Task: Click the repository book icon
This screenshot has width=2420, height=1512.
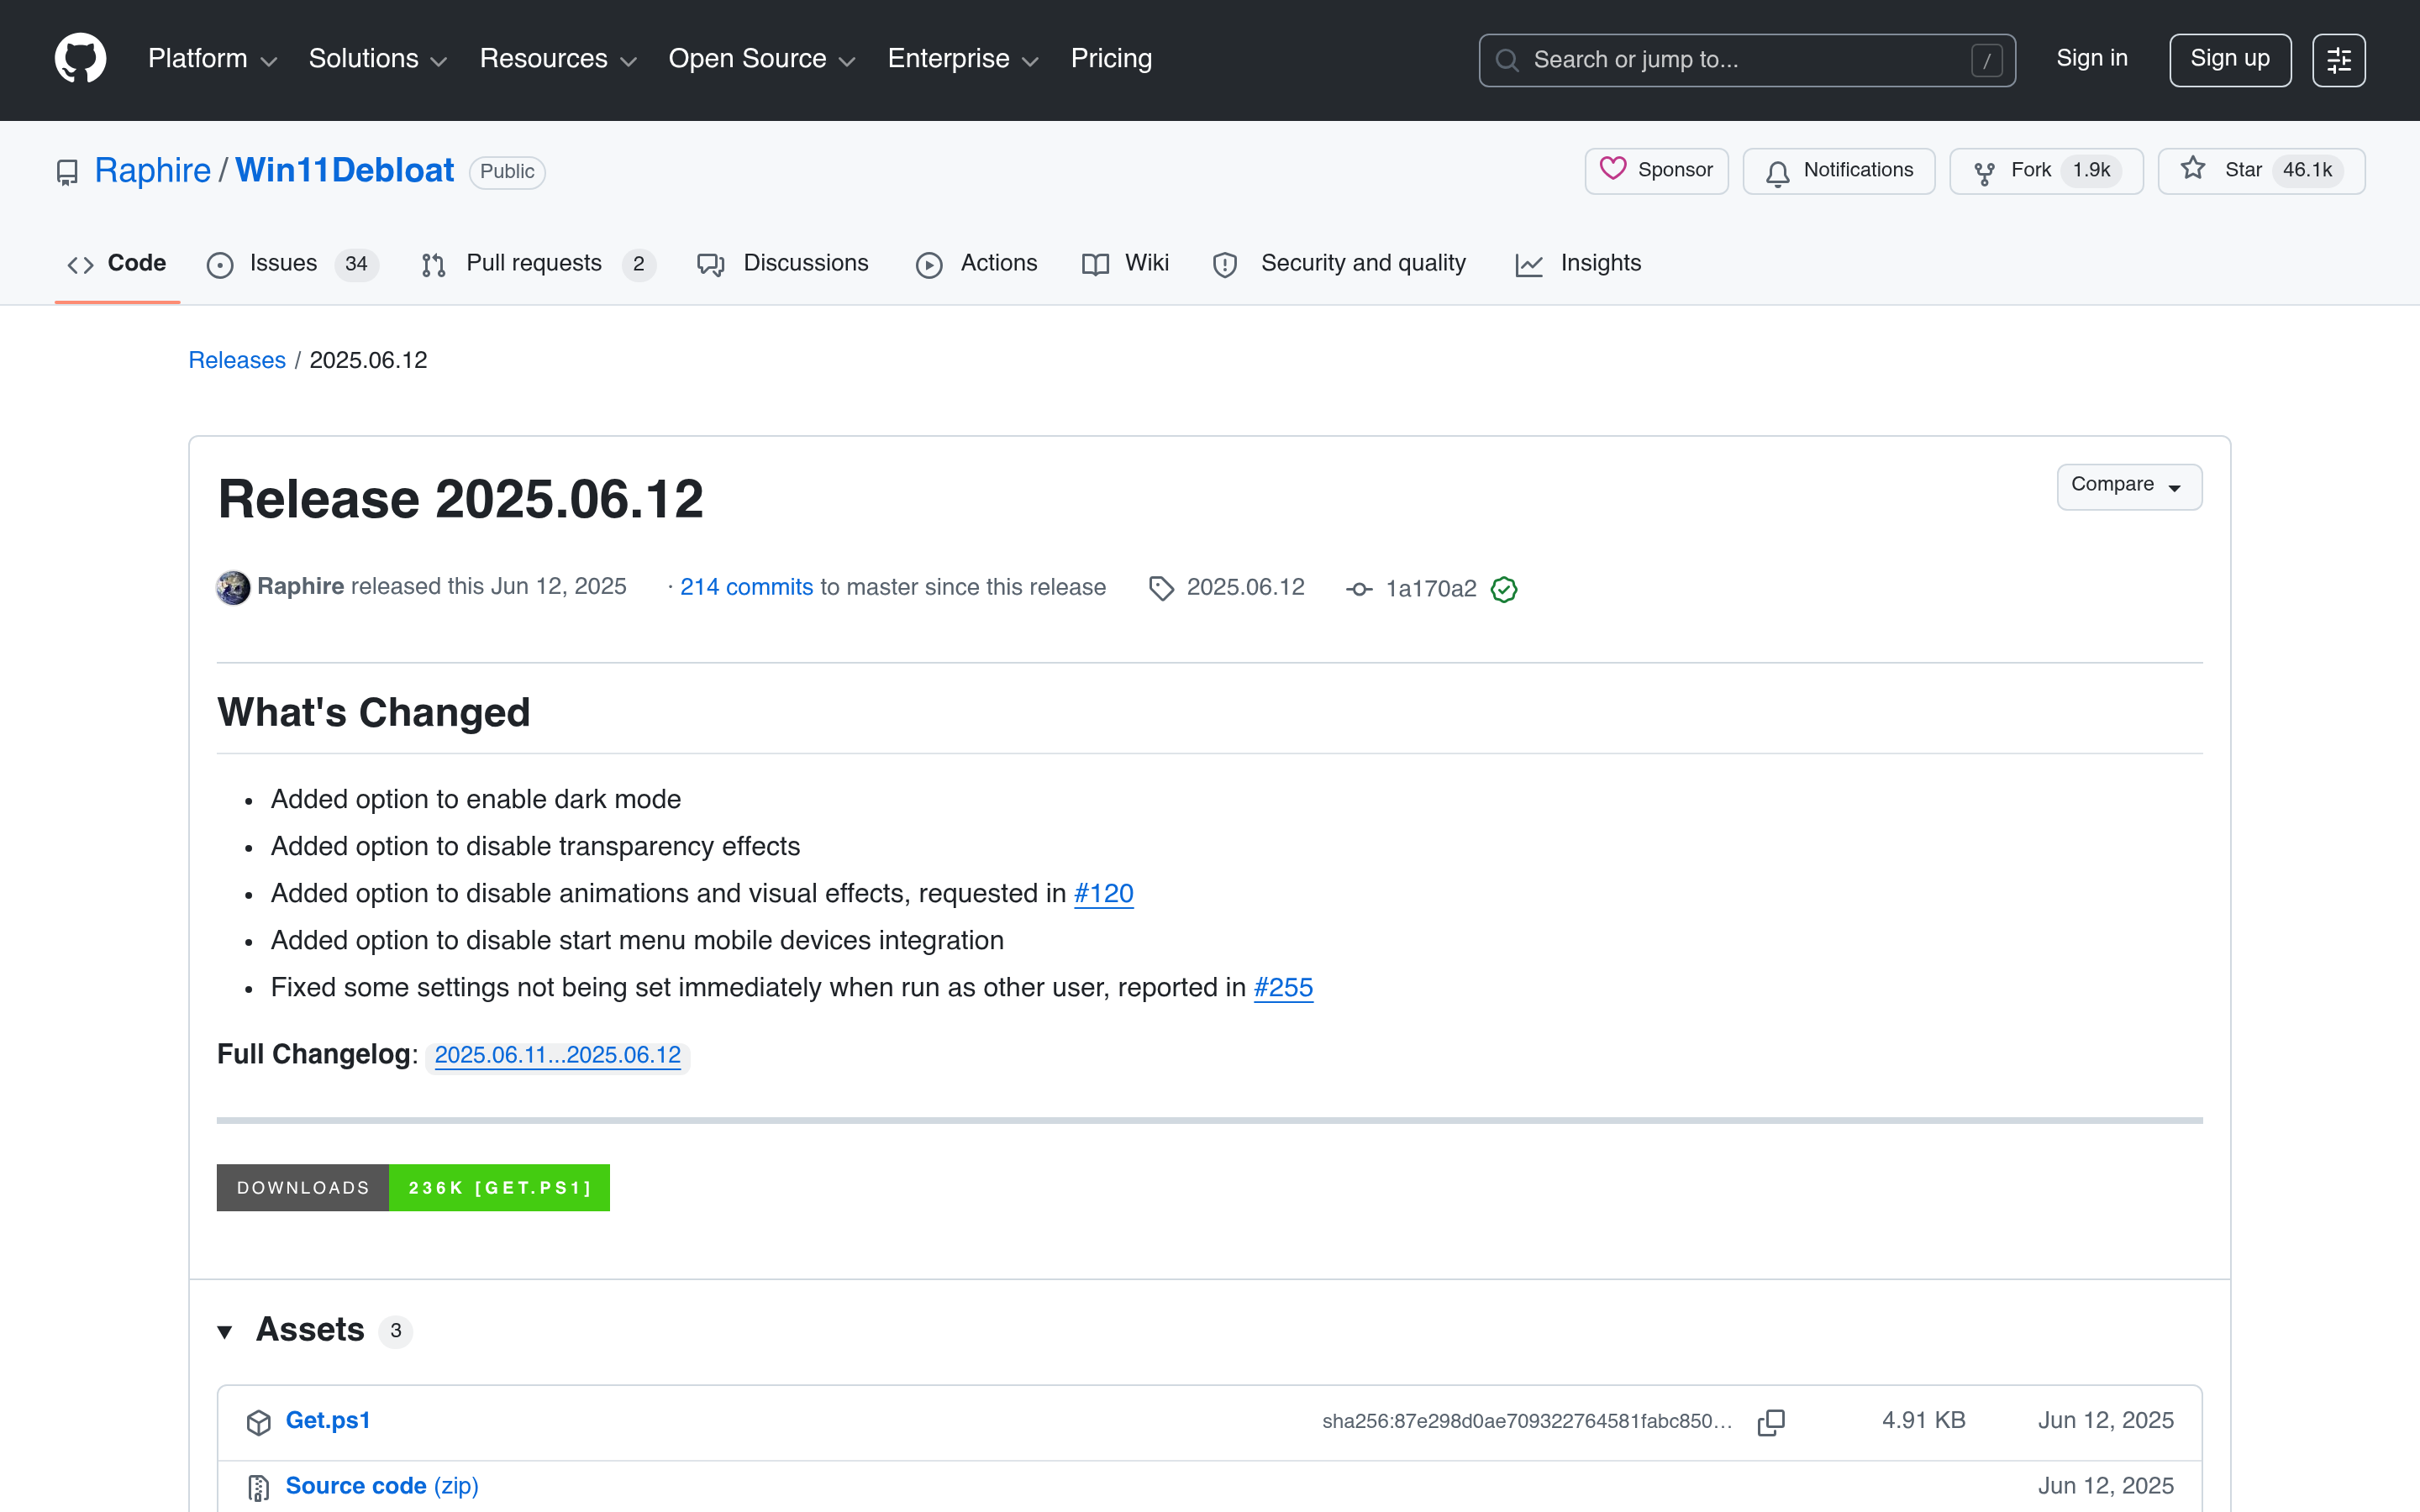Action: (x=67, y=172)
